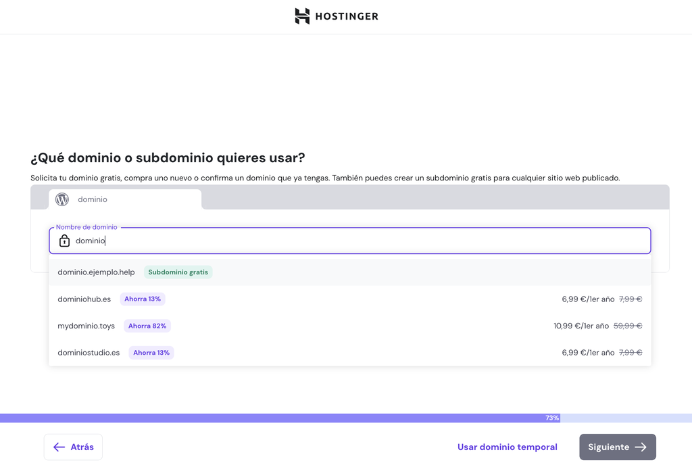Click the strikethrough 59,99 € price
This screenshot has height=473, width=692.
pyautogui.click(x=628, y=325)
